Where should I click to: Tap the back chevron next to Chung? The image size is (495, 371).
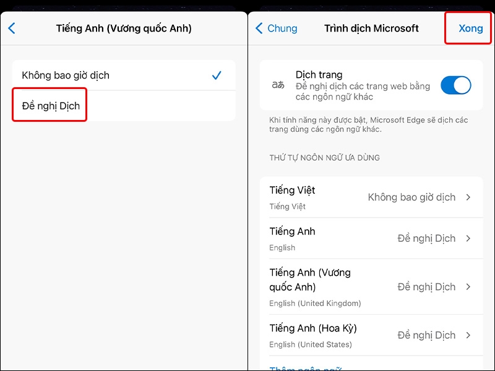(260, 28)
